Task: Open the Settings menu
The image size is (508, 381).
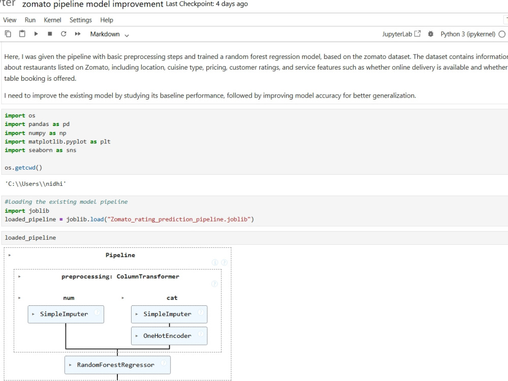Action: (x=81, y=20)
